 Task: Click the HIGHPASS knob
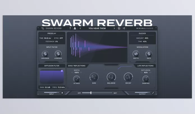point(45,54)
